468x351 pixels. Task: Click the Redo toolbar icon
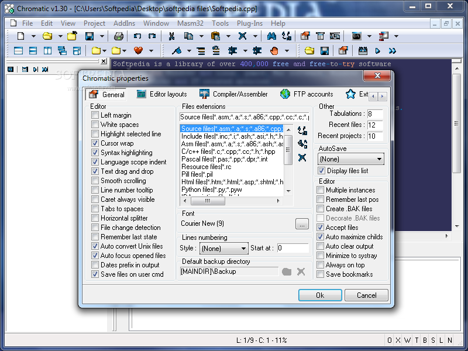pos(152,36)
